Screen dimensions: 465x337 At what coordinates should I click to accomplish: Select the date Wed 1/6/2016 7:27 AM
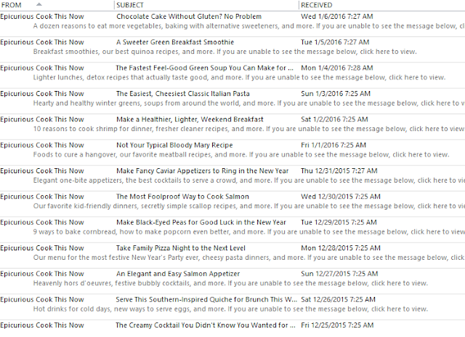tap(337, 17)
